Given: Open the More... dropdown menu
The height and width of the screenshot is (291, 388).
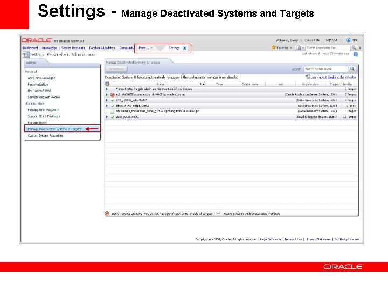Looking at the screenshot, I should pos(145,48).
